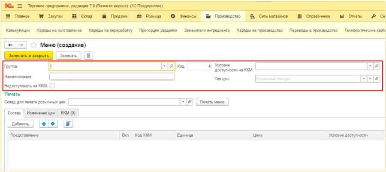Open Группа field selection form icon
The height and width of the screenshot is (172, 386).
point(171,66)
